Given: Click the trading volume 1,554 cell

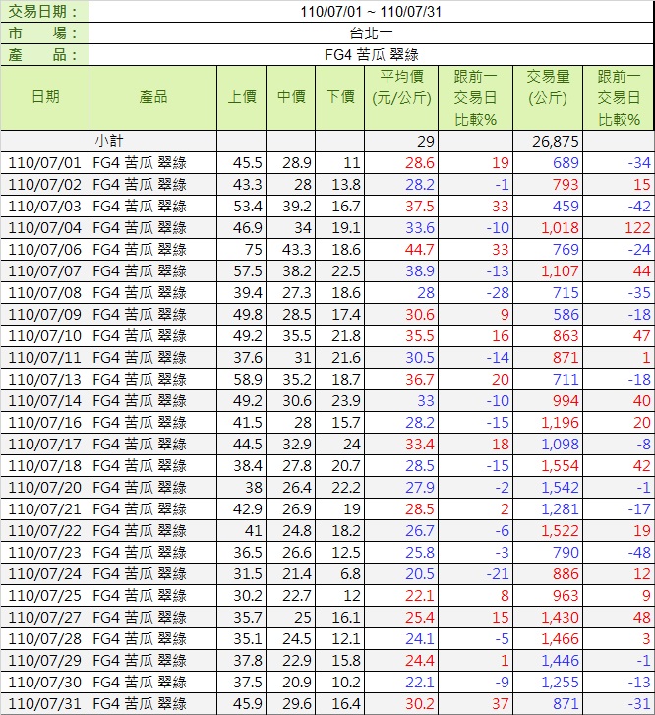Looking at the screenshot, I should coord(559,465).
